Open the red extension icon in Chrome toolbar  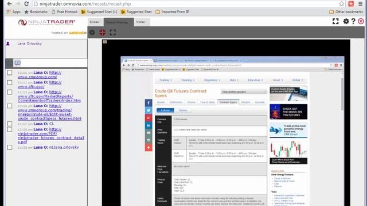351,4
